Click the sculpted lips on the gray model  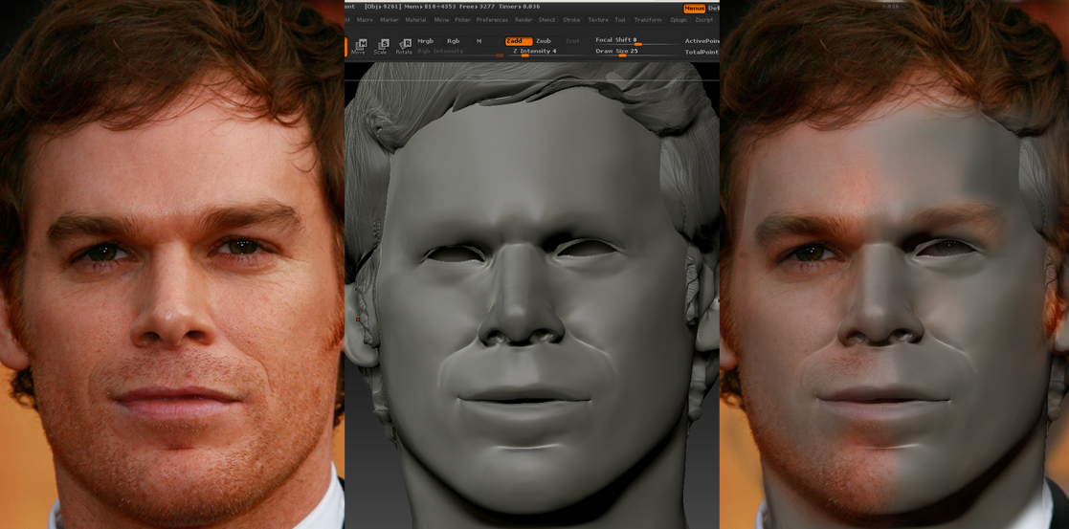524,405
